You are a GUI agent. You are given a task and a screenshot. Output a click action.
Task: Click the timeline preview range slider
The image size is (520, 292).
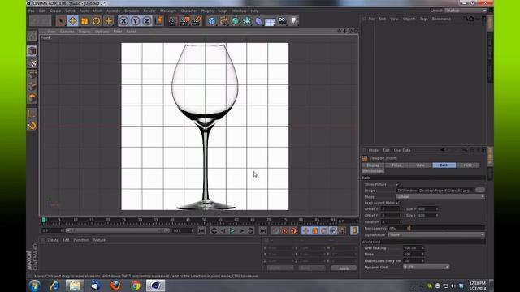tap(117, 230)
